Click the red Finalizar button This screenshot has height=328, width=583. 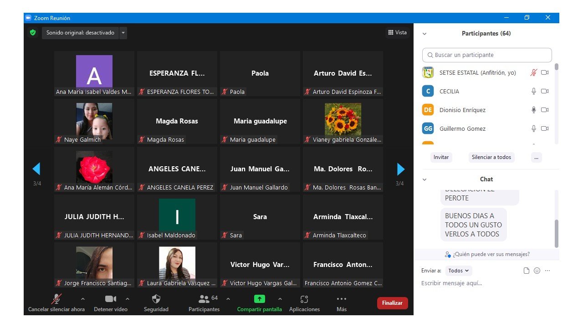[392, 303]
